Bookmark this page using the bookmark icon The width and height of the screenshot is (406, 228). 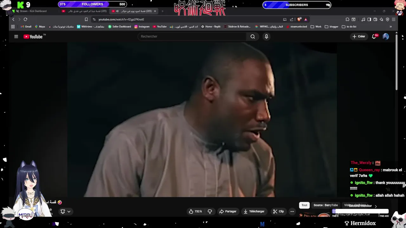point(86,19)
